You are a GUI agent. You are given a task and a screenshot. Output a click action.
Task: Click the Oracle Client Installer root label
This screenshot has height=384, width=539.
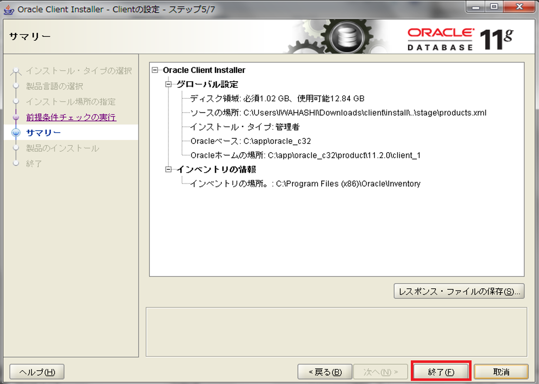pyautogui.click(x=204, y=70)
